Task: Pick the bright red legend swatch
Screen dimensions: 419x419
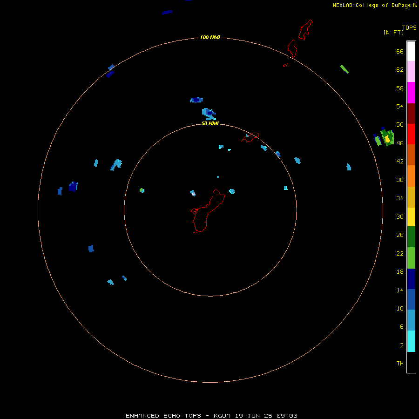Action: [x=411, y=134]
